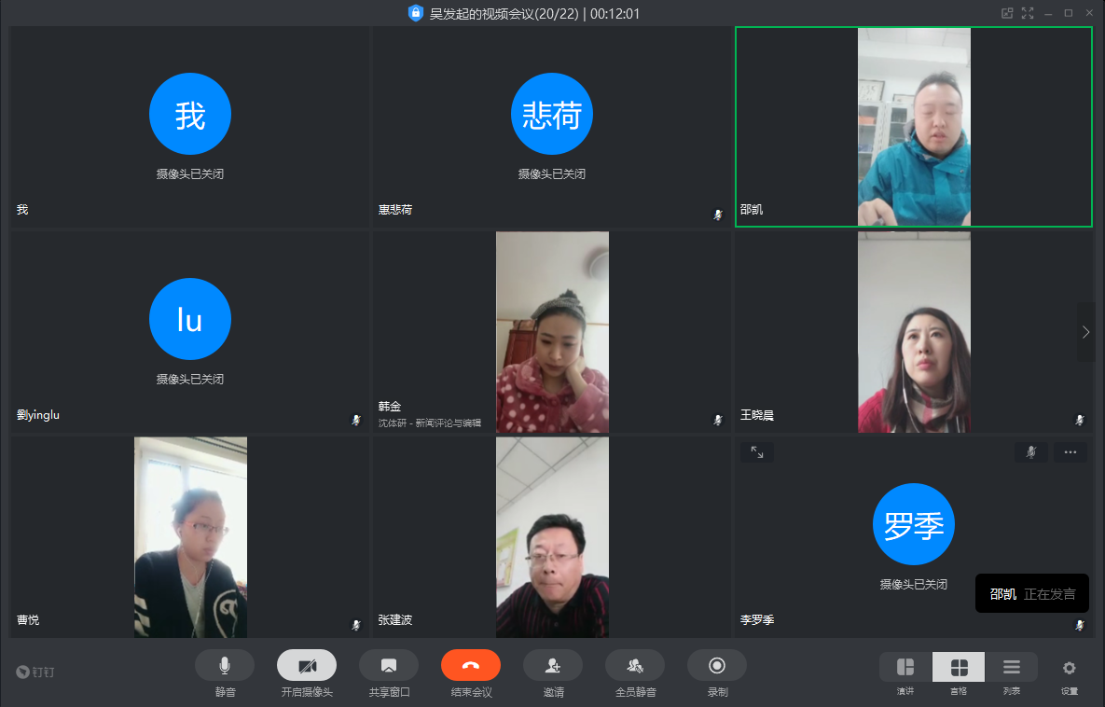Enter fullscreen mode from title bar
Screen dimensions: 1105x707
[x=1028, y=13]
